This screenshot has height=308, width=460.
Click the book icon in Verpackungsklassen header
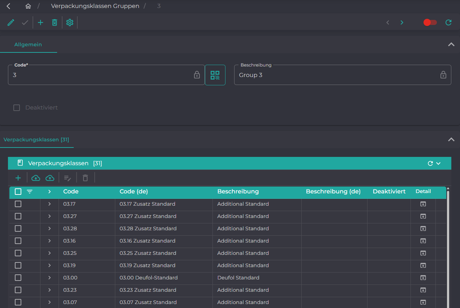point(20,163)
